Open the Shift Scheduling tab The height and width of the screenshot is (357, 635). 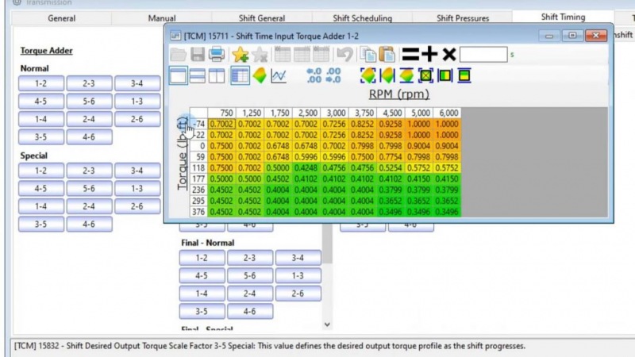coord(362,17)
